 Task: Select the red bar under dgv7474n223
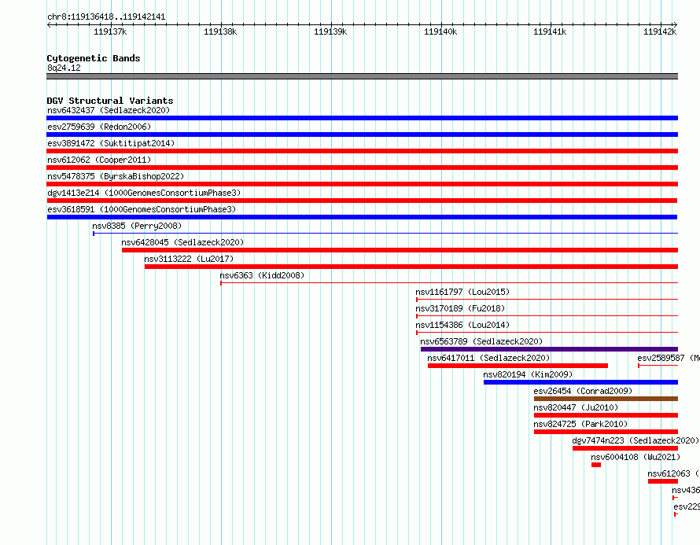pyautogui.click(x=625, y=448)
